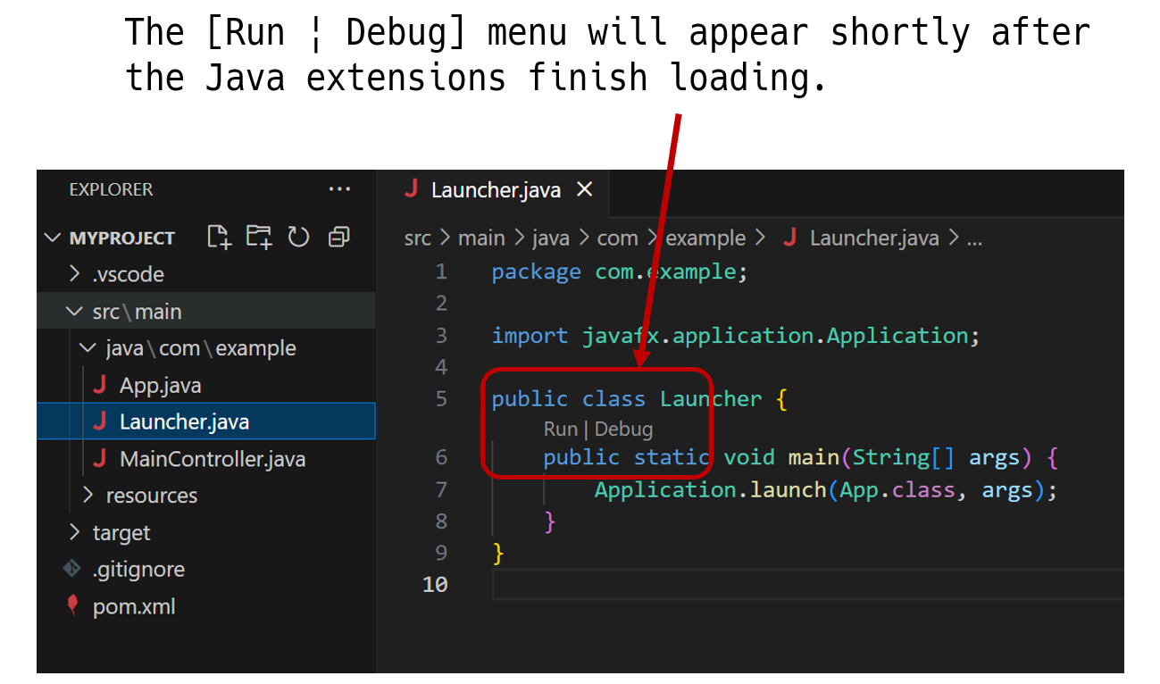This screenshot has height=684, width=1160.
Task: Click 'Application.launch' call on line 7
Action: point(710,489)
